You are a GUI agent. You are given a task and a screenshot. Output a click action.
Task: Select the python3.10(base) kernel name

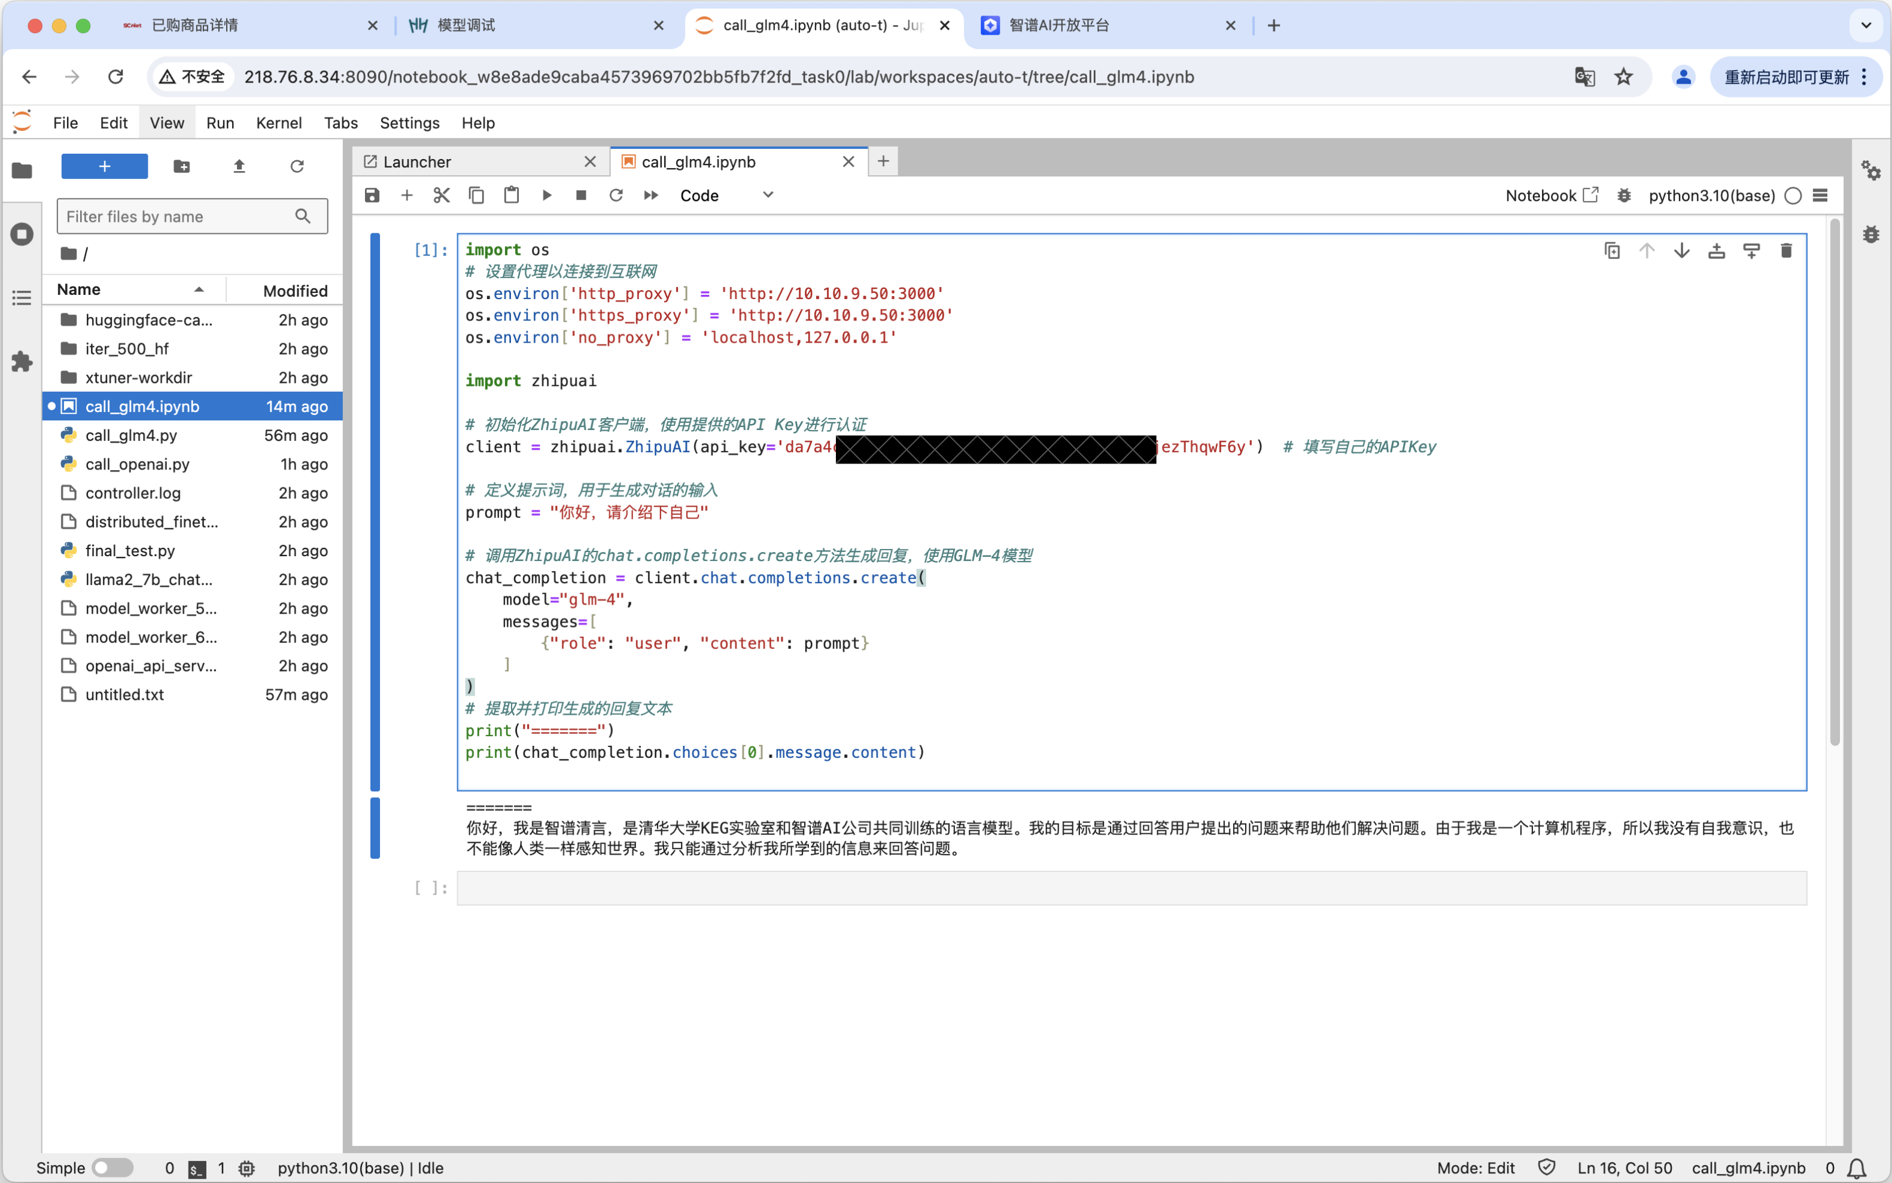pyautogui.click(x=1711, y=196)
